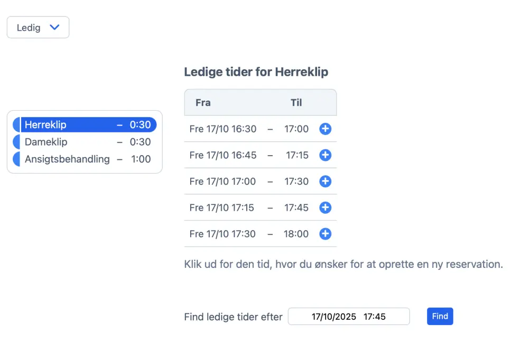Expand availability filter in top-left corner
This screenshot has height=352, width=520.
[x=38, y=27]
